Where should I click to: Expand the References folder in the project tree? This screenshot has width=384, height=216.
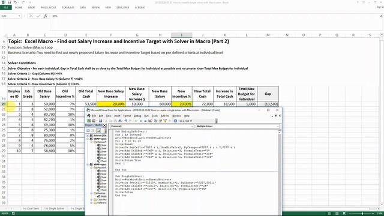pyautogui.click(x=91, y=203)
